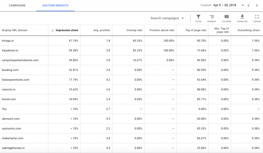Sort by Display URL domain column
Viewport: 263px width, 153px height.
point(15,30)
